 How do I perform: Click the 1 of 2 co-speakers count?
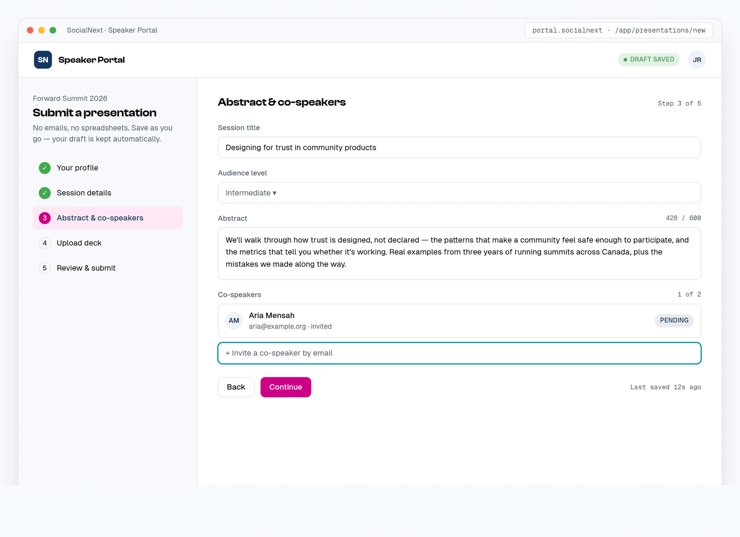pyautogui.click(x=689, y=294)
